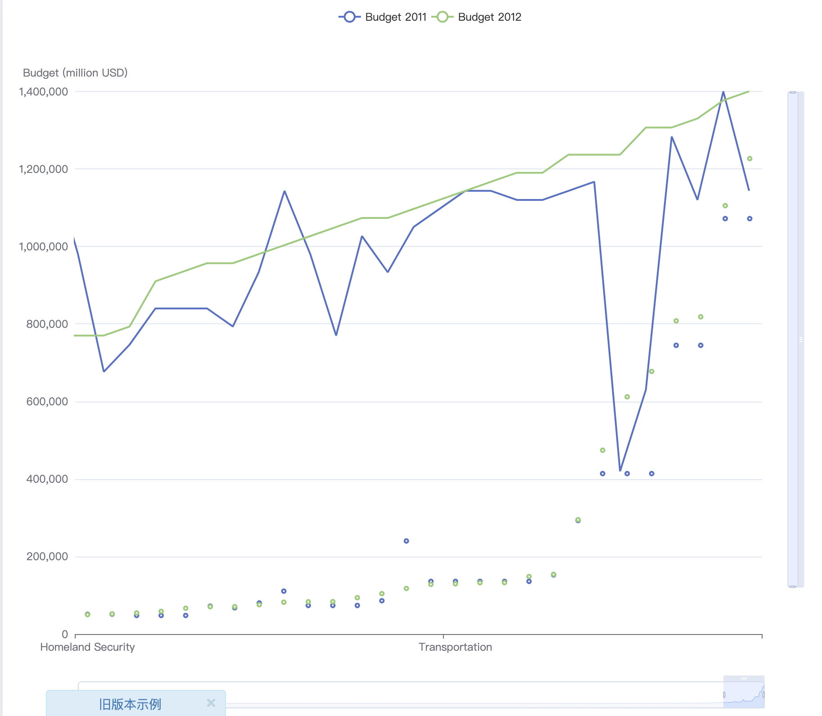The image size is (822, 716).
Task: Click the Homeland Security axis label
Action: (87, 647)
